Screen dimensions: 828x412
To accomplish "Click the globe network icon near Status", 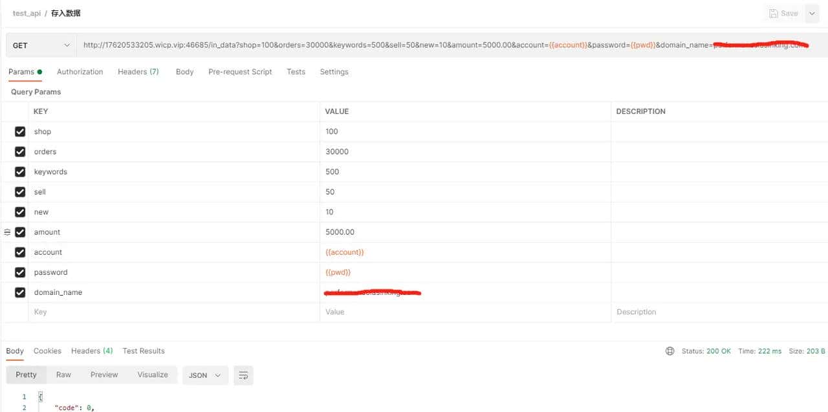I will pos(670,351).
